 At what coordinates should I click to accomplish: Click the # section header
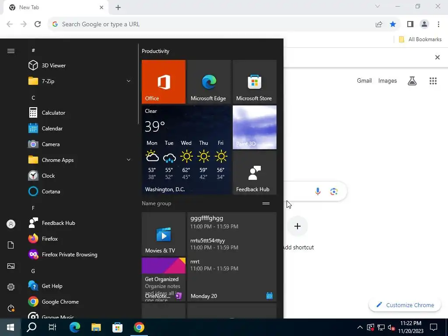pos(33,50)
